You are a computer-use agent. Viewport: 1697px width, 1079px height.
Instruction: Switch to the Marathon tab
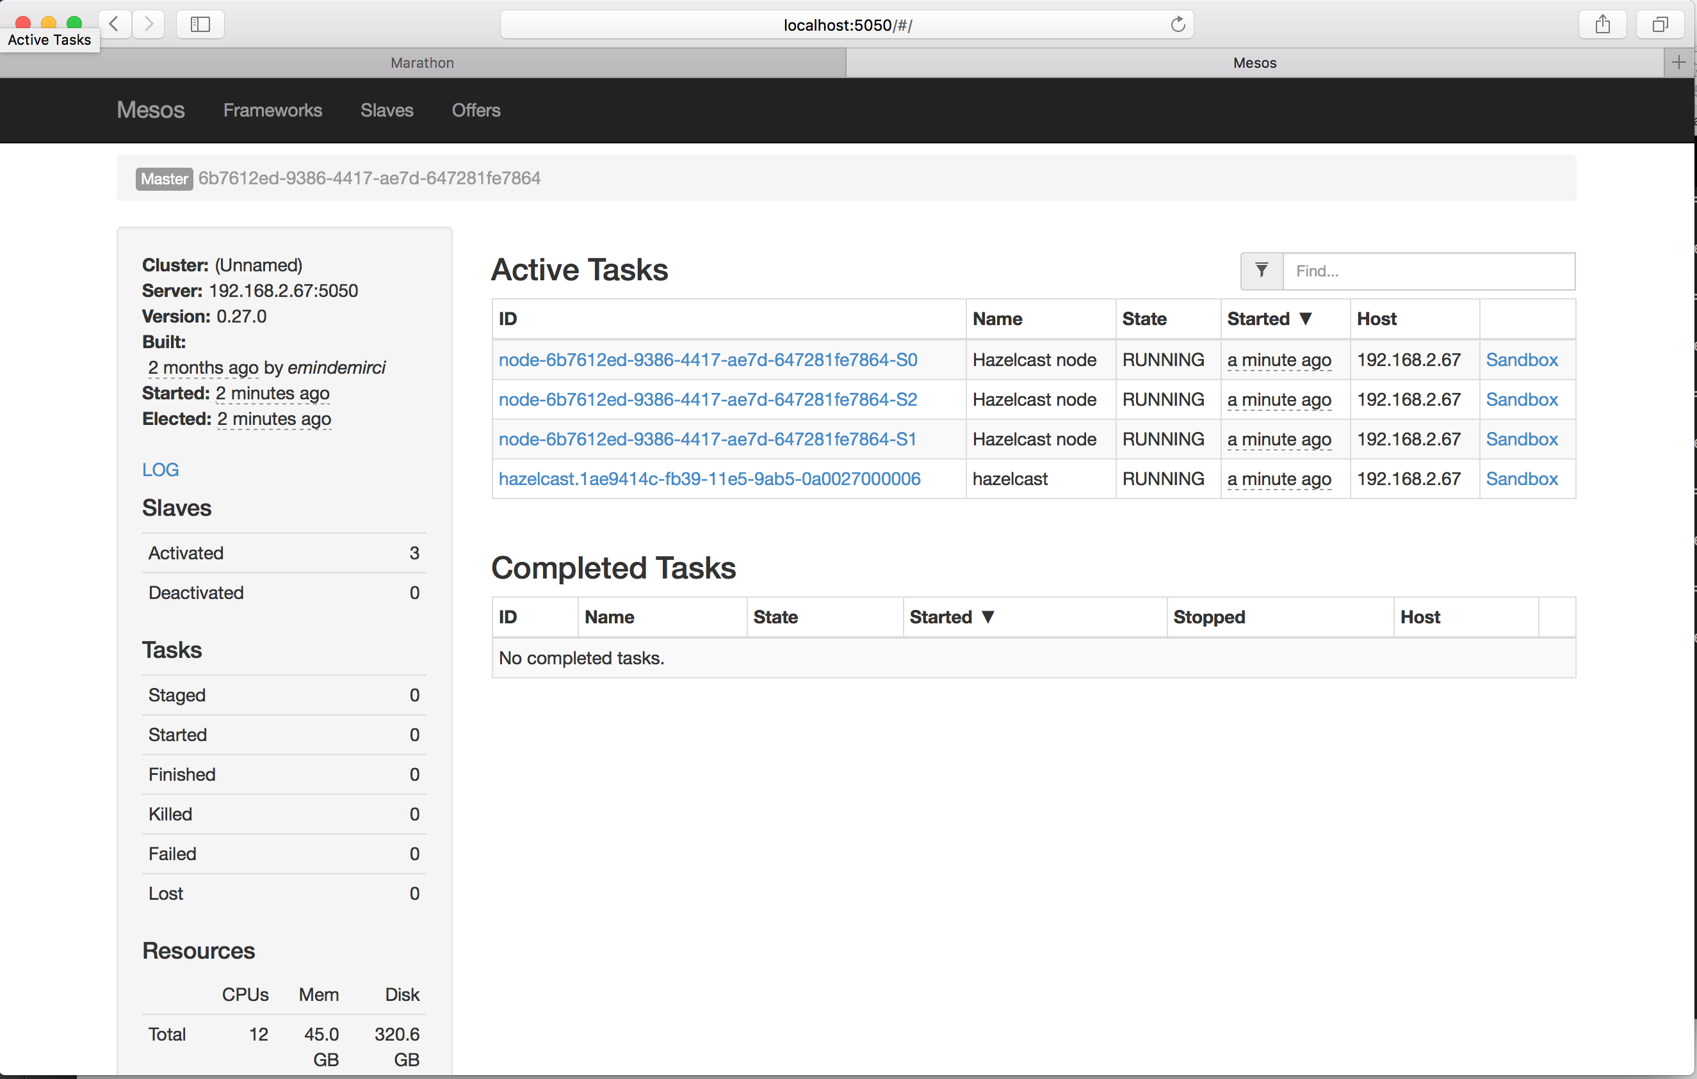(x=422, y=63)
